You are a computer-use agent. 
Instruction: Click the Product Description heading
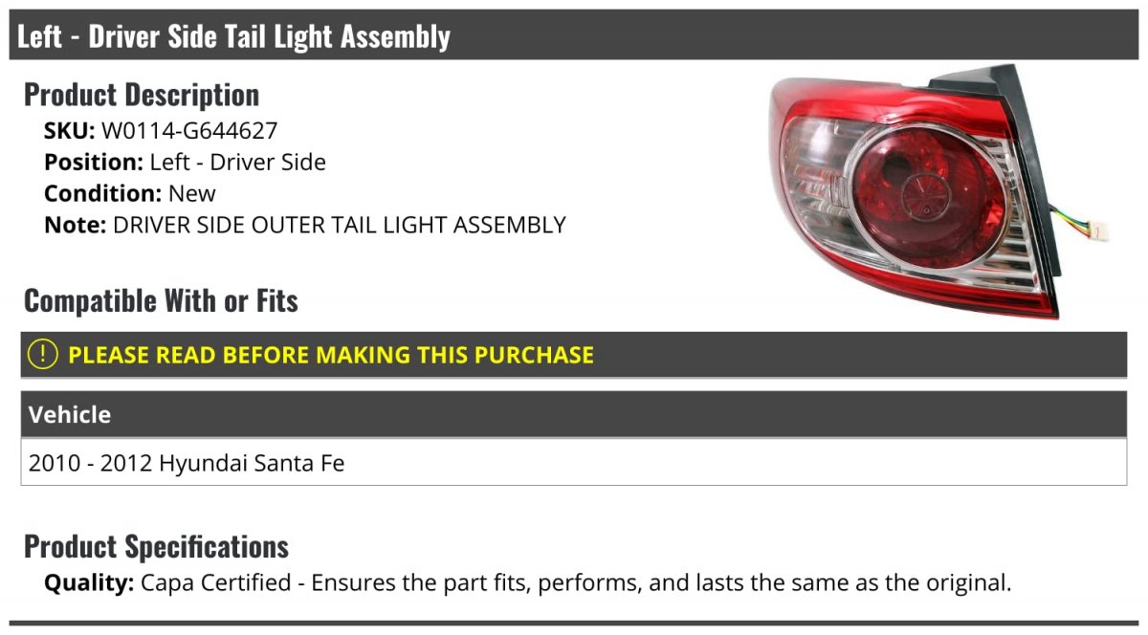(142, 95)
